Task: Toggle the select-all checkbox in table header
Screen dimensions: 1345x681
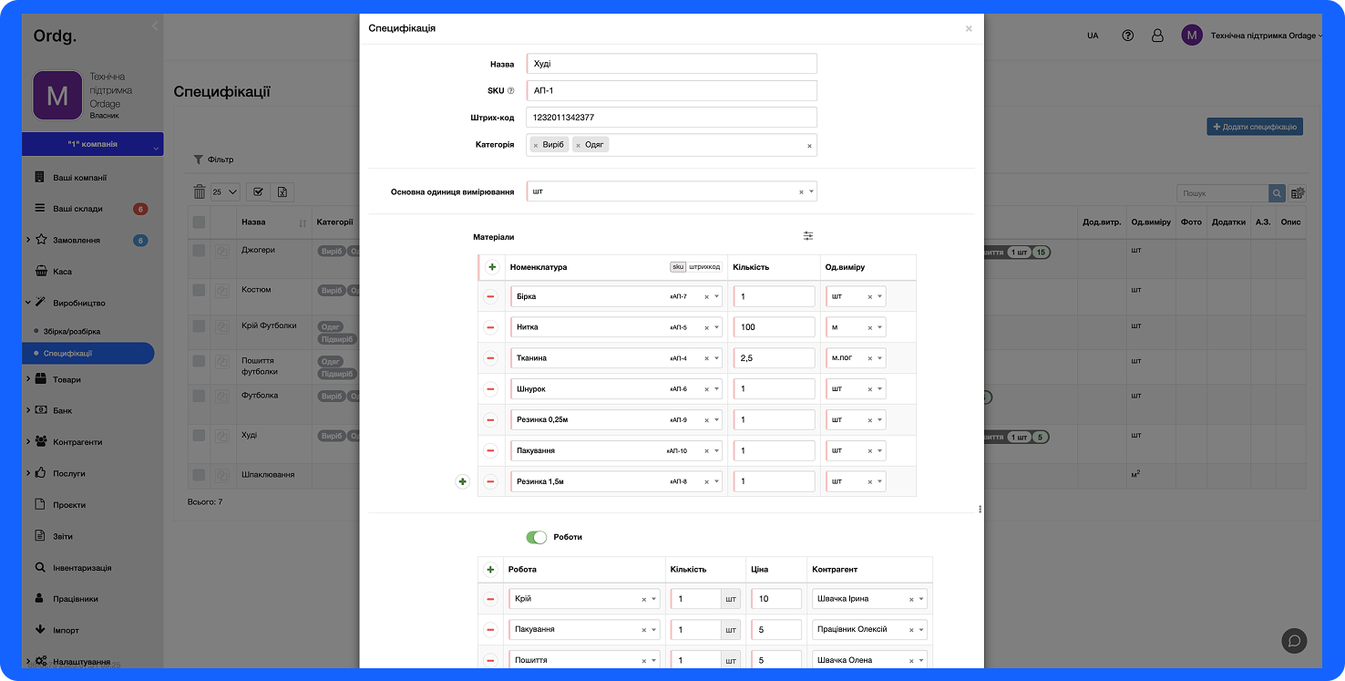Action: pyautogui.click(x=199, y=222)
